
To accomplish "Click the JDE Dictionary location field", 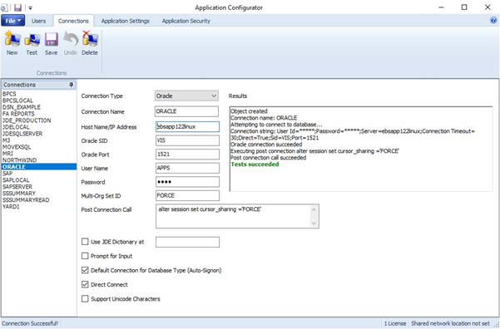I will click(187, 242).
